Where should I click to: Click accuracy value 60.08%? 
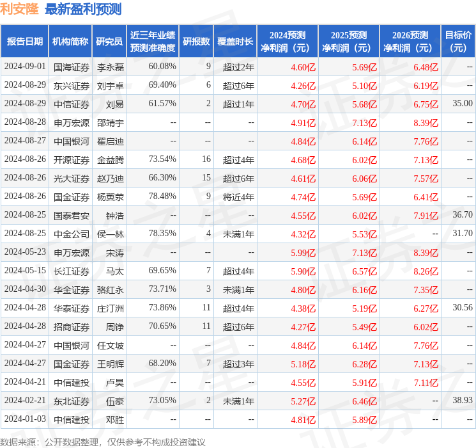pos(162,67)
